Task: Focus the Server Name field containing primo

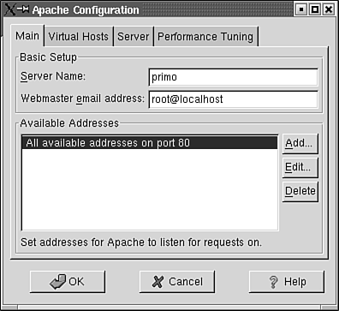Action: (x=233, y=77)
